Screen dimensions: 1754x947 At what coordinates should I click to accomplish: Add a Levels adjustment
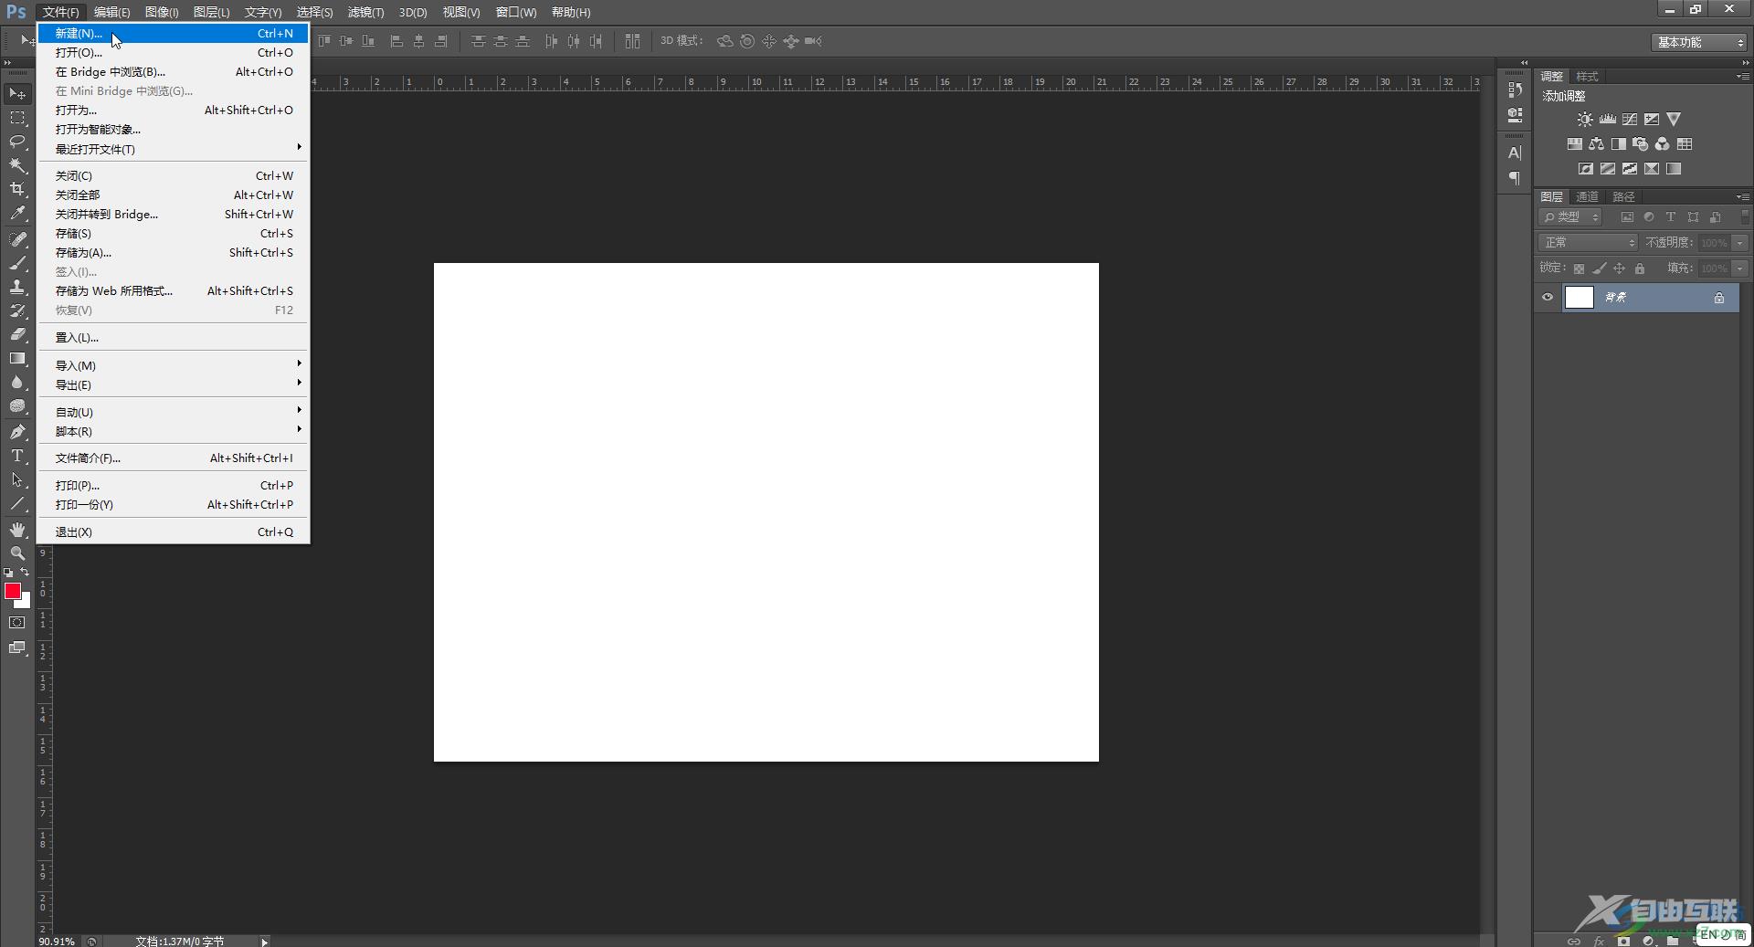pos(1608,120)
